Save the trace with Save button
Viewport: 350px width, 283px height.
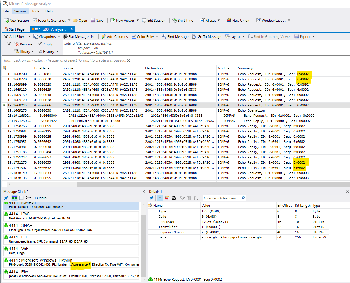click(97, 21)
